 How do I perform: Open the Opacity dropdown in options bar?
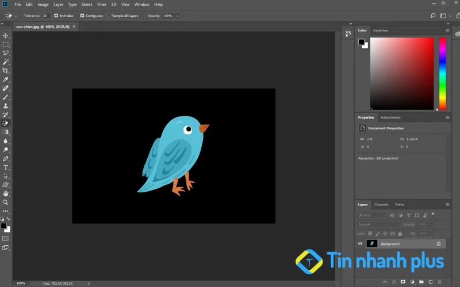[x=177, y=15]
